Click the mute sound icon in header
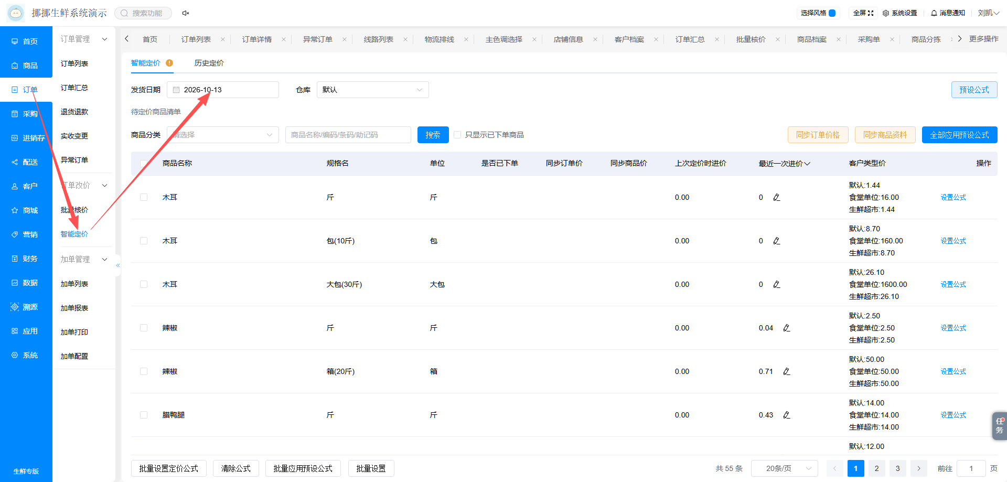The width and height of the screenshot is (1007, 482). (185, 13)
